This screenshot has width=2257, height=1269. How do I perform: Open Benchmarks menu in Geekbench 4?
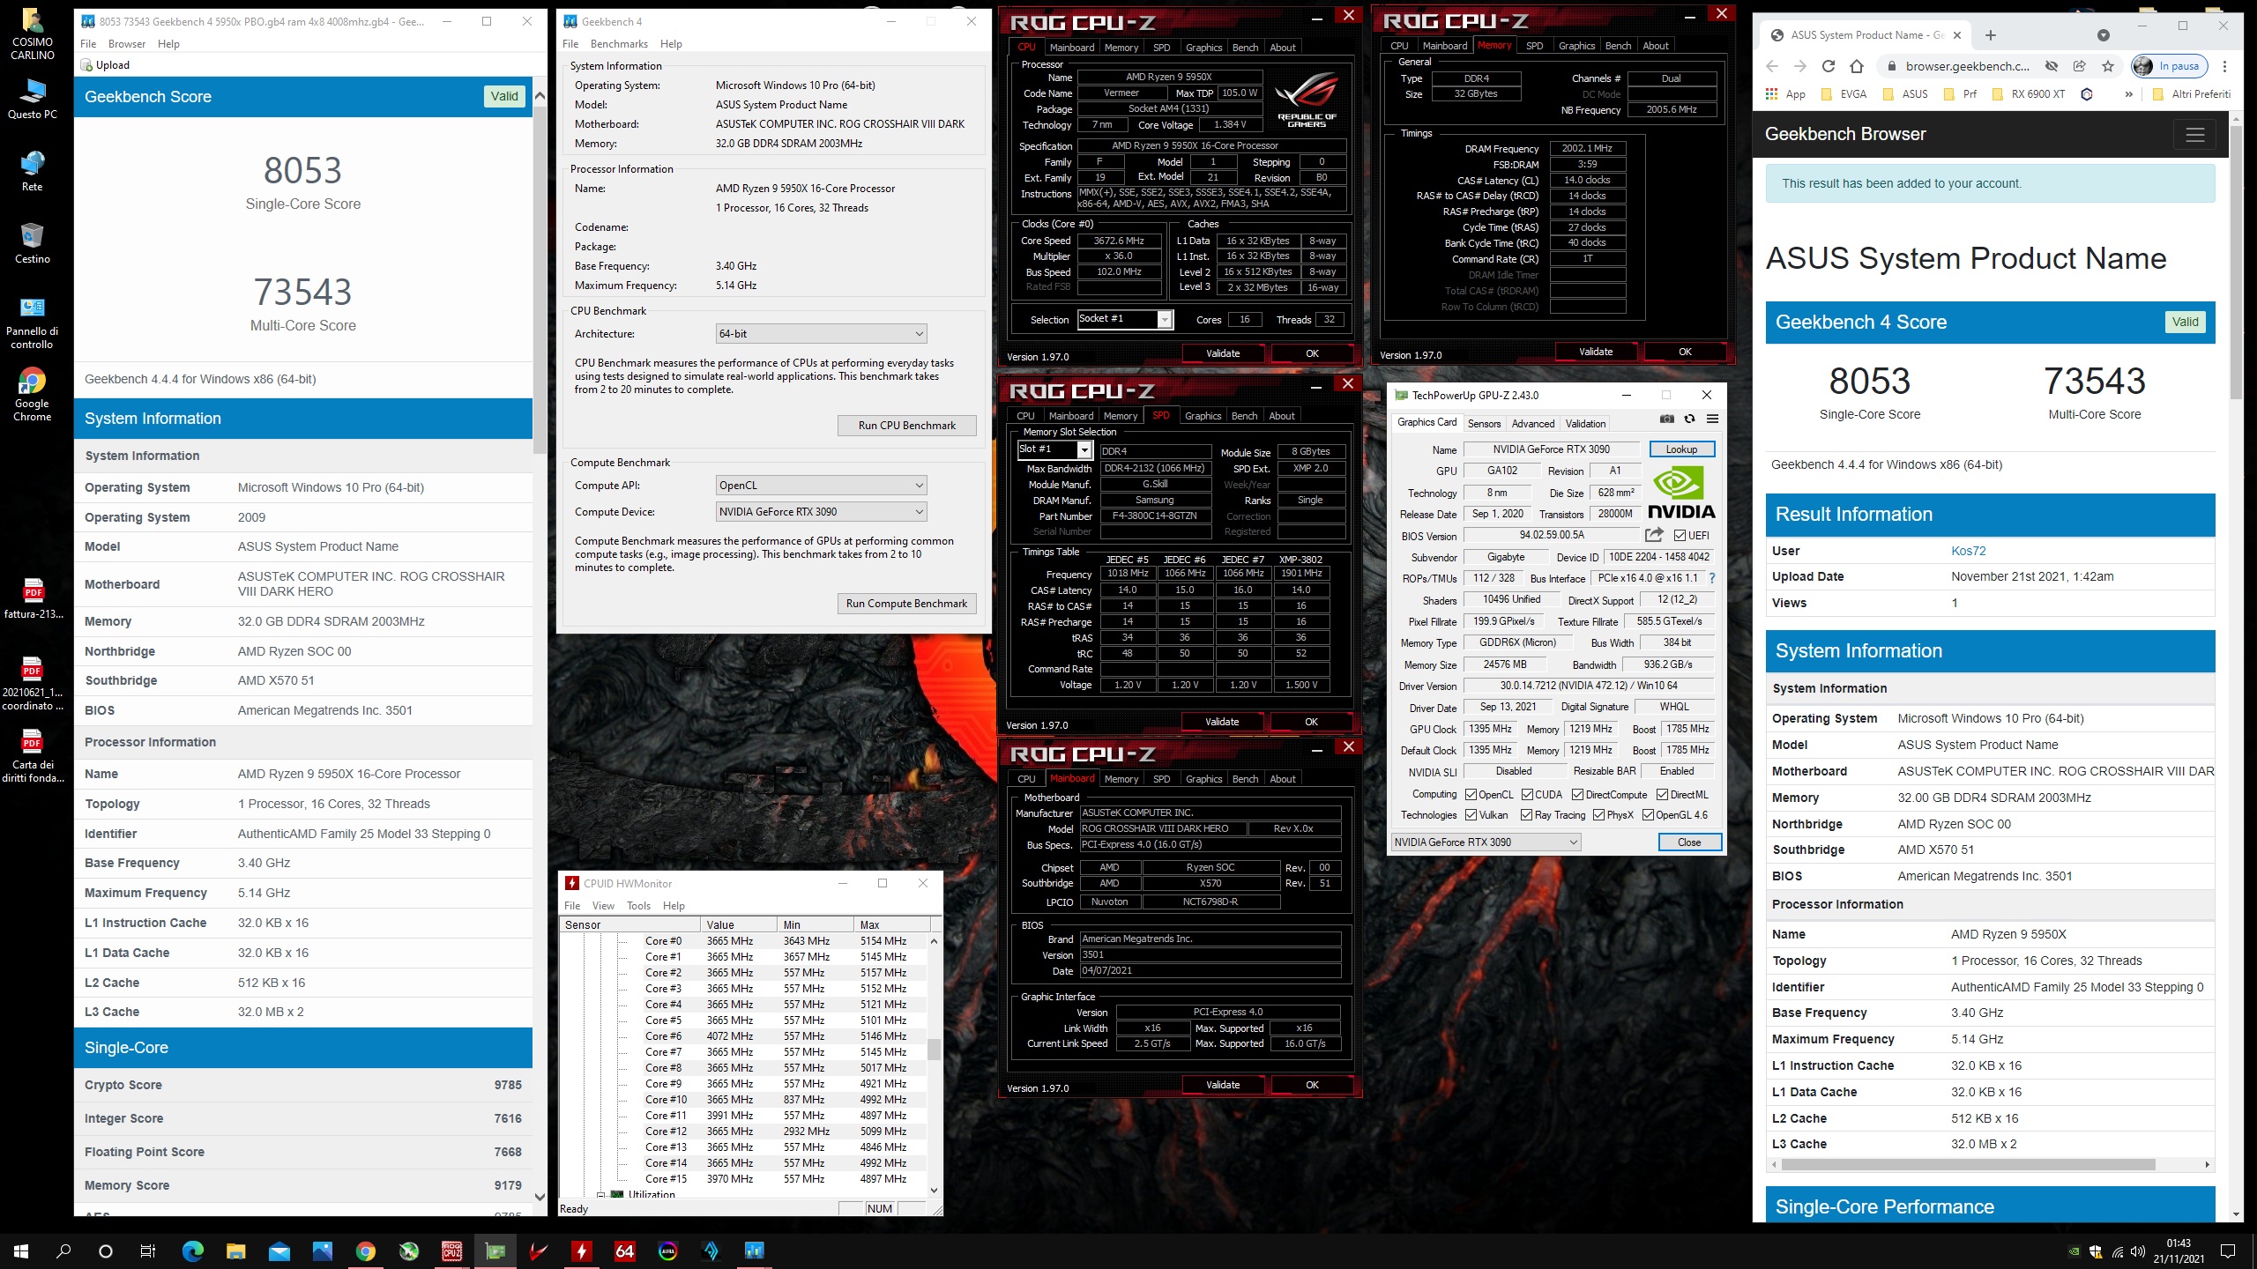point(619,44)
